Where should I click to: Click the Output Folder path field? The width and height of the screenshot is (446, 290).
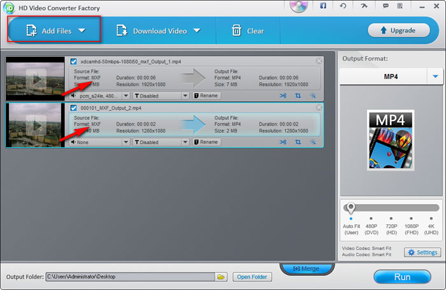pyautogui.click(x=130, y=277)
